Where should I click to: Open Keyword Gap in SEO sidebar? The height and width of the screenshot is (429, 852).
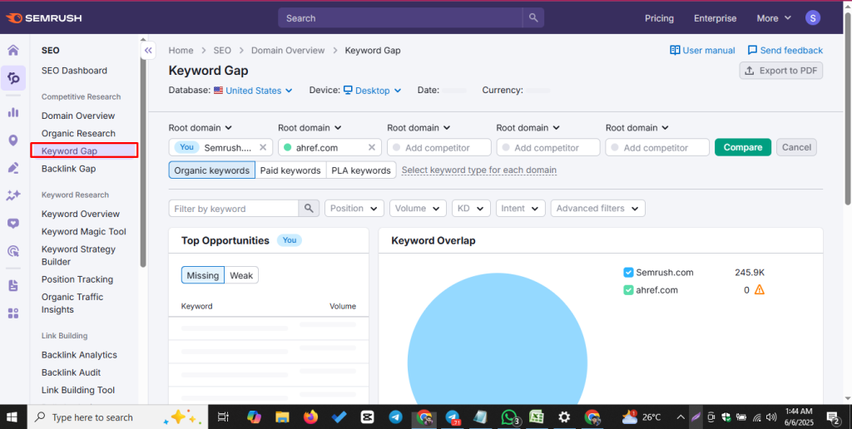[x=84, y=151]
